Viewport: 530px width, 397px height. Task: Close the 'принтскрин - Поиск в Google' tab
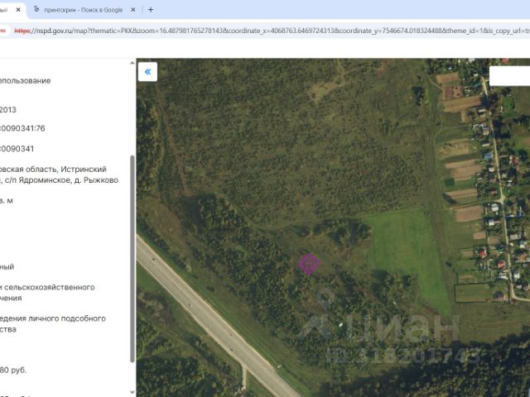133,10
